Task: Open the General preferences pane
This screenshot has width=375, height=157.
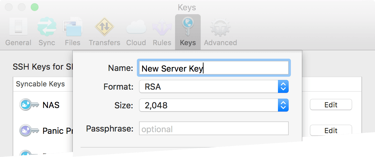Action: pos(18,32)
